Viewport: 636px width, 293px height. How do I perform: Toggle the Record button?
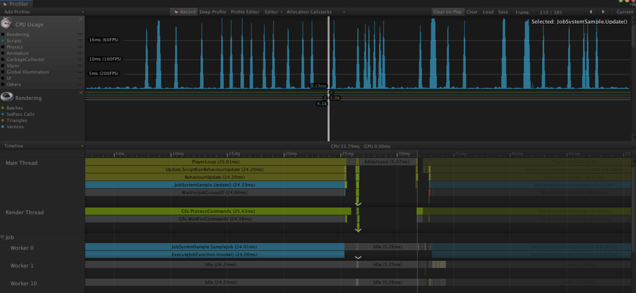pyautogui.click(x=184, y=12)
